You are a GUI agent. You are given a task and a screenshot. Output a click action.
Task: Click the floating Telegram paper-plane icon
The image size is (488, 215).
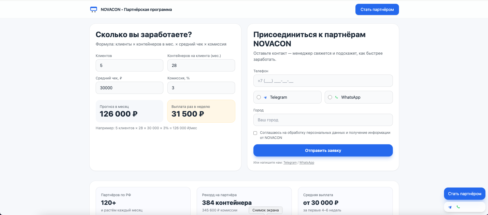click(450, 207)
